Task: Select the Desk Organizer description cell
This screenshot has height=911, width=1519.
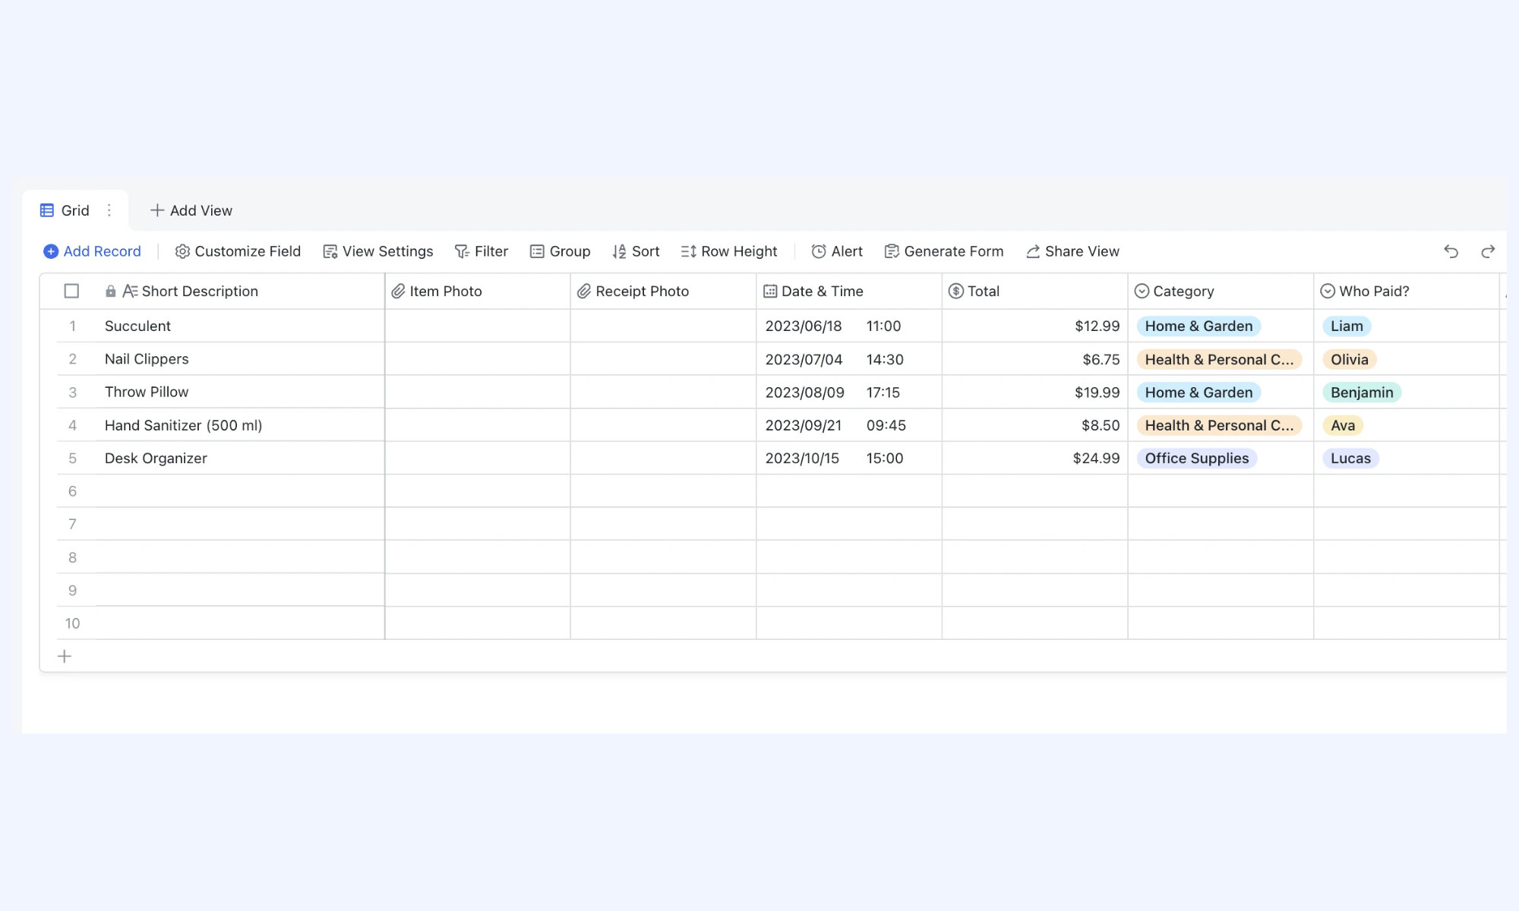Action: point(240,459)
